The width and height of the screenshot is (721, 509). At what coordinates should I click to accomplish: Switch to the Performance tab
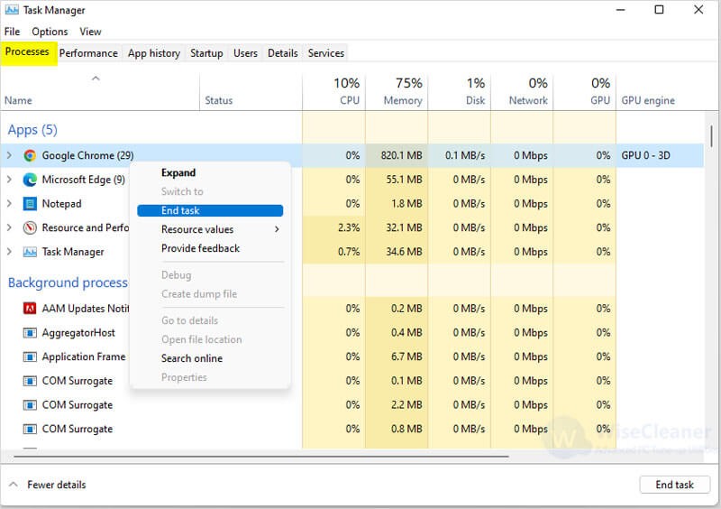tap(88, 53)
